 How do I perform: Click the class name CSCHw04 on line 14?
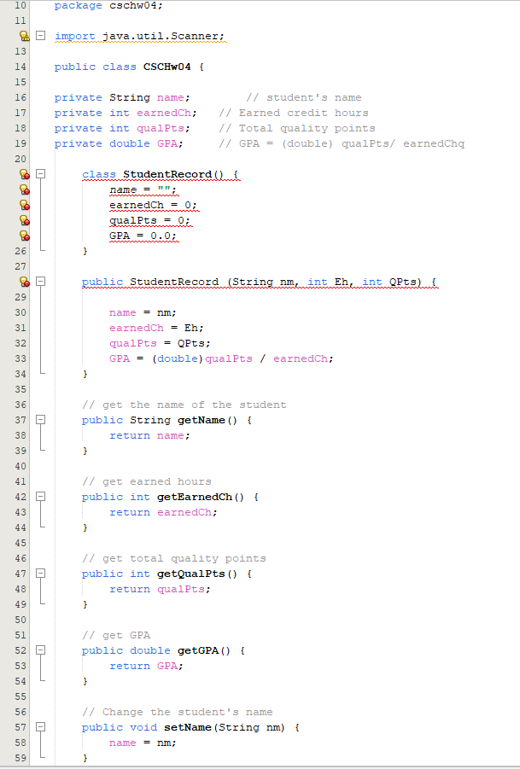click(x=167, y=67)
